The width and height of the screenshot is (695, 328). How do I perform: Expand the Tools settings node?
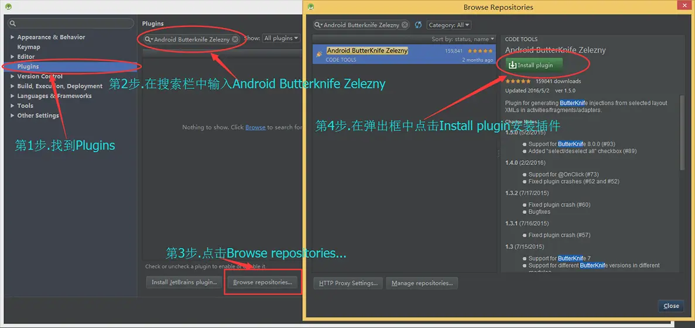tap(12, 105)
